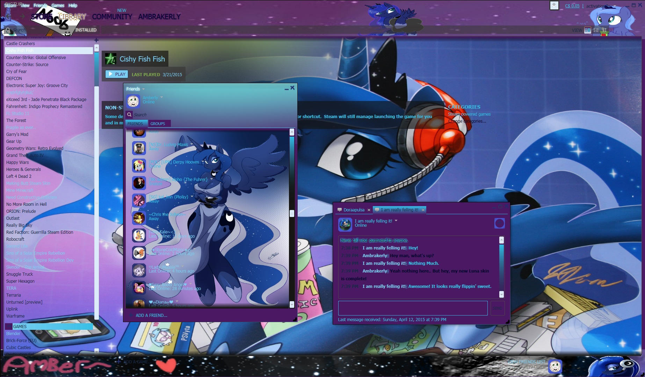Click the plus icon above game list
This screenshot has height=377, width=645.
(x=96, y=40)
